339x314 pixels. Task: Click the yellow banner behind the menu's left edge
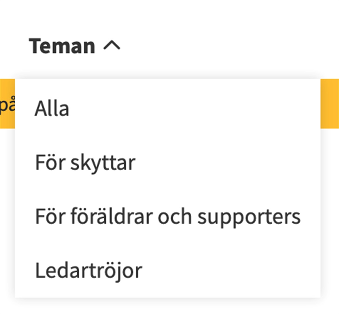(x=7, y=104)
